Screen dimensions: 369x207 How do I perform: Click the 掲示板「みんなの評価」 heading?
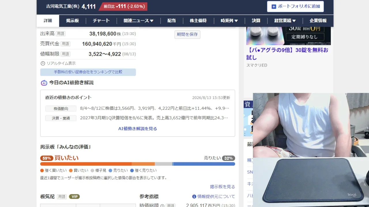(66, 147)
